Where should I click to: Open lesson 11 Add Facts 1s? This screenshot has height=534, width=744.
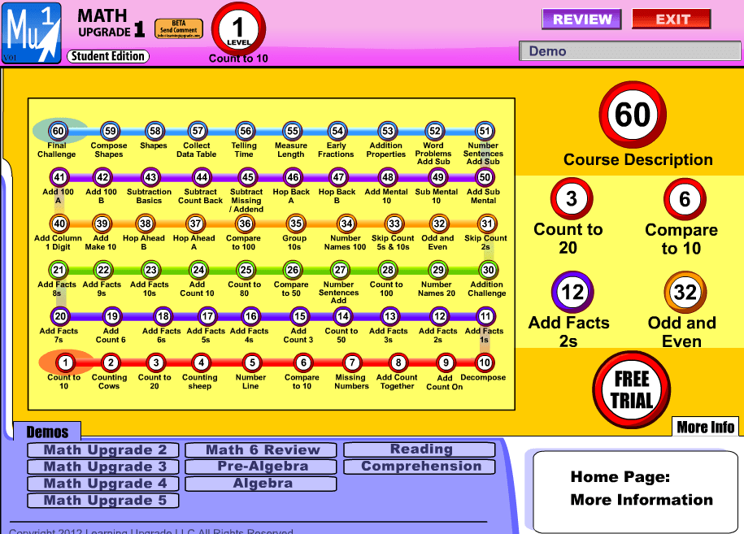tap(485, 316)
